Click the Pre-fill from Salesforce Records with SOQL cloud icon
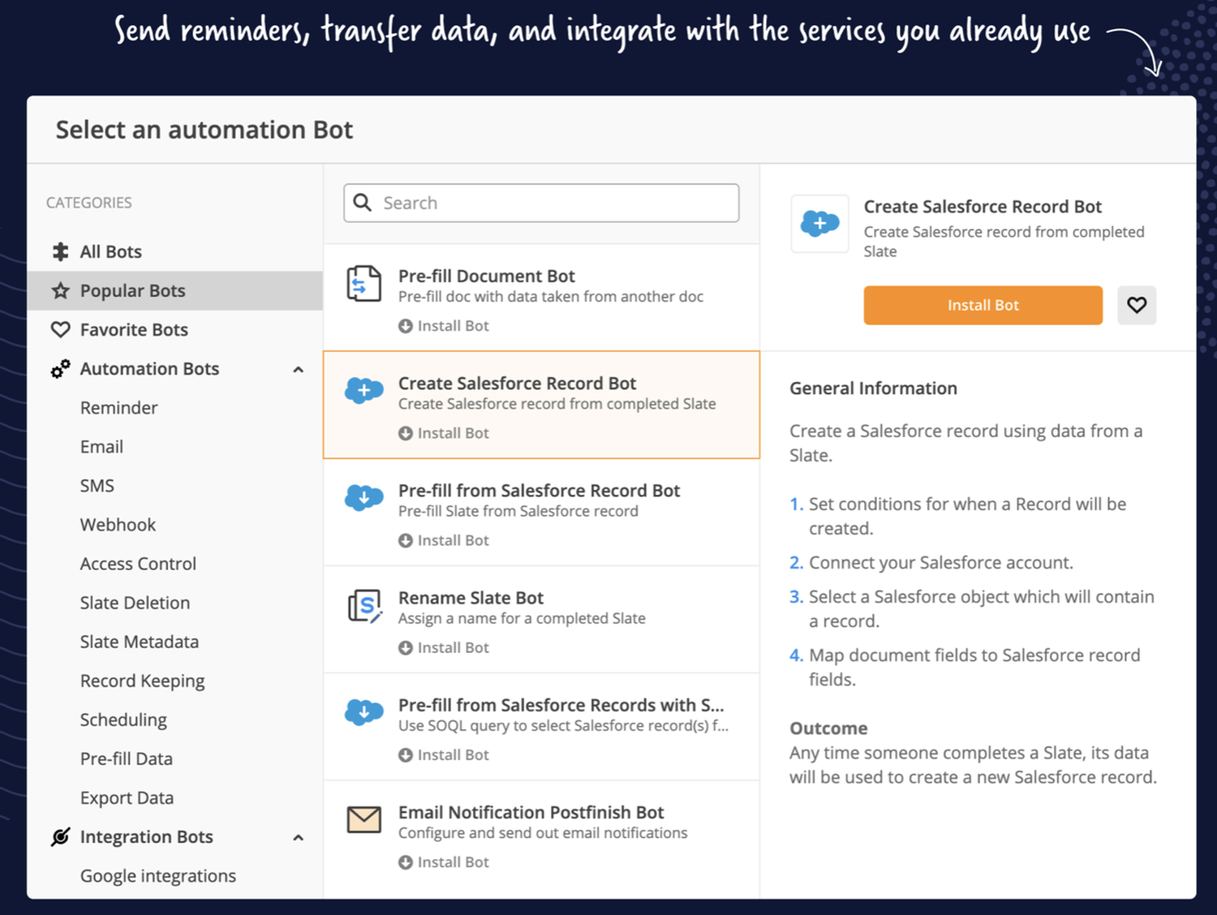This screenshot has height=915, width=1217. (364, 711)
